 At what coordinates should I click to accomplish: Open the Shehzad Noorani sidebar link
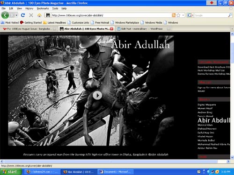pyautogui.click(x=207, y=129)
